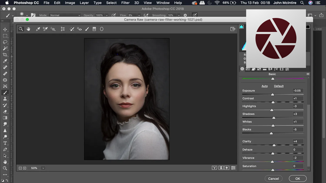Click the Tint green-magenta slider handle
Image resolution: width=326 pixels, height=183 pixels.
tap(273, 79)
